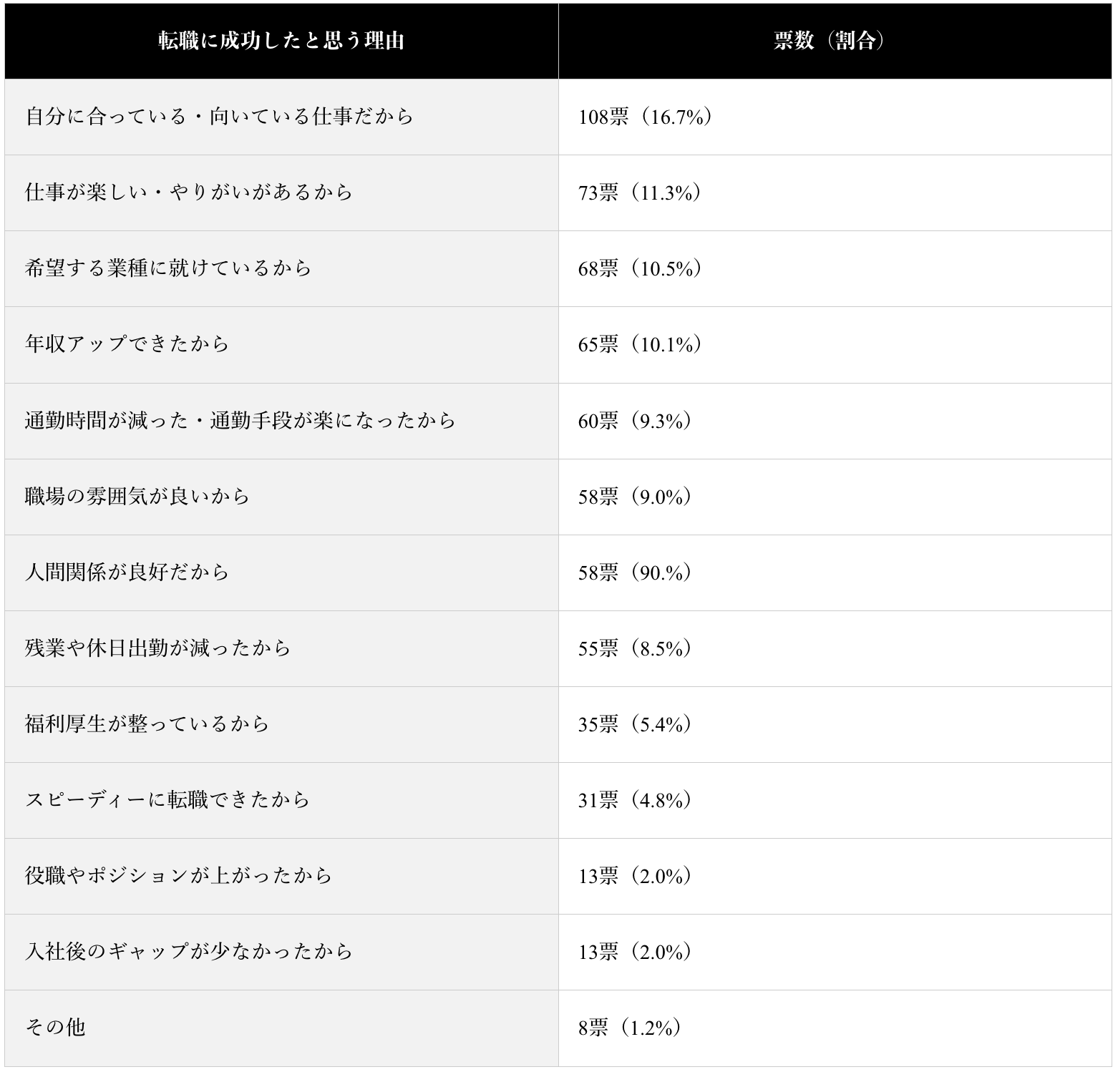Select the 希望する業種に就けているから row label

click(x=169, y=268)
